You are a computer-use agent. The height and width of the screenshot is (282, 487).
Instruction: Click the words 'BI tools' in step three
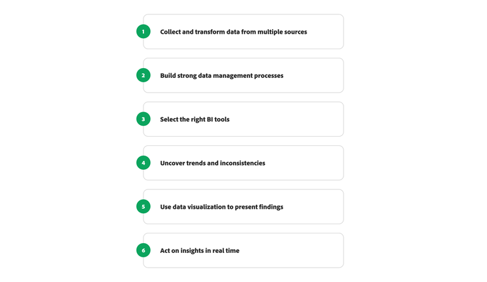click(x=216, y=119)
